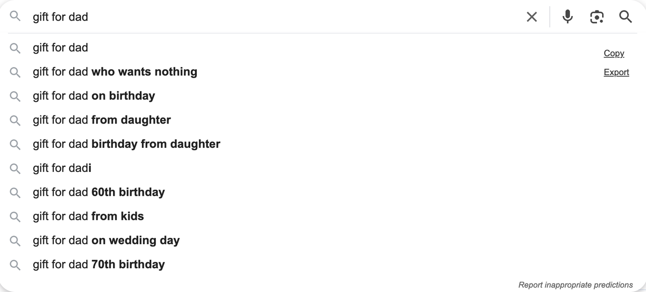Select suggestion 'gift for dad on birthday'
Image resolution: width=646 pixels, height=292 pixels.
(93, 96)
